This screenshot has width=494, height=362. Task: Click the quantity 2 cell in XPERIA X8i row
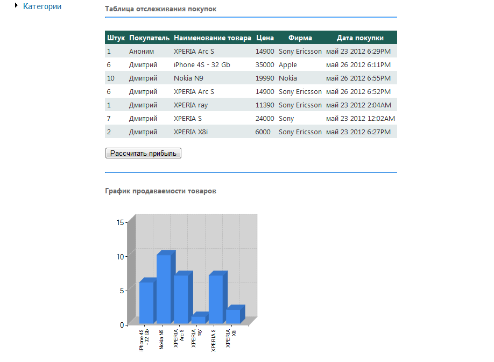(x=109, y=132)
